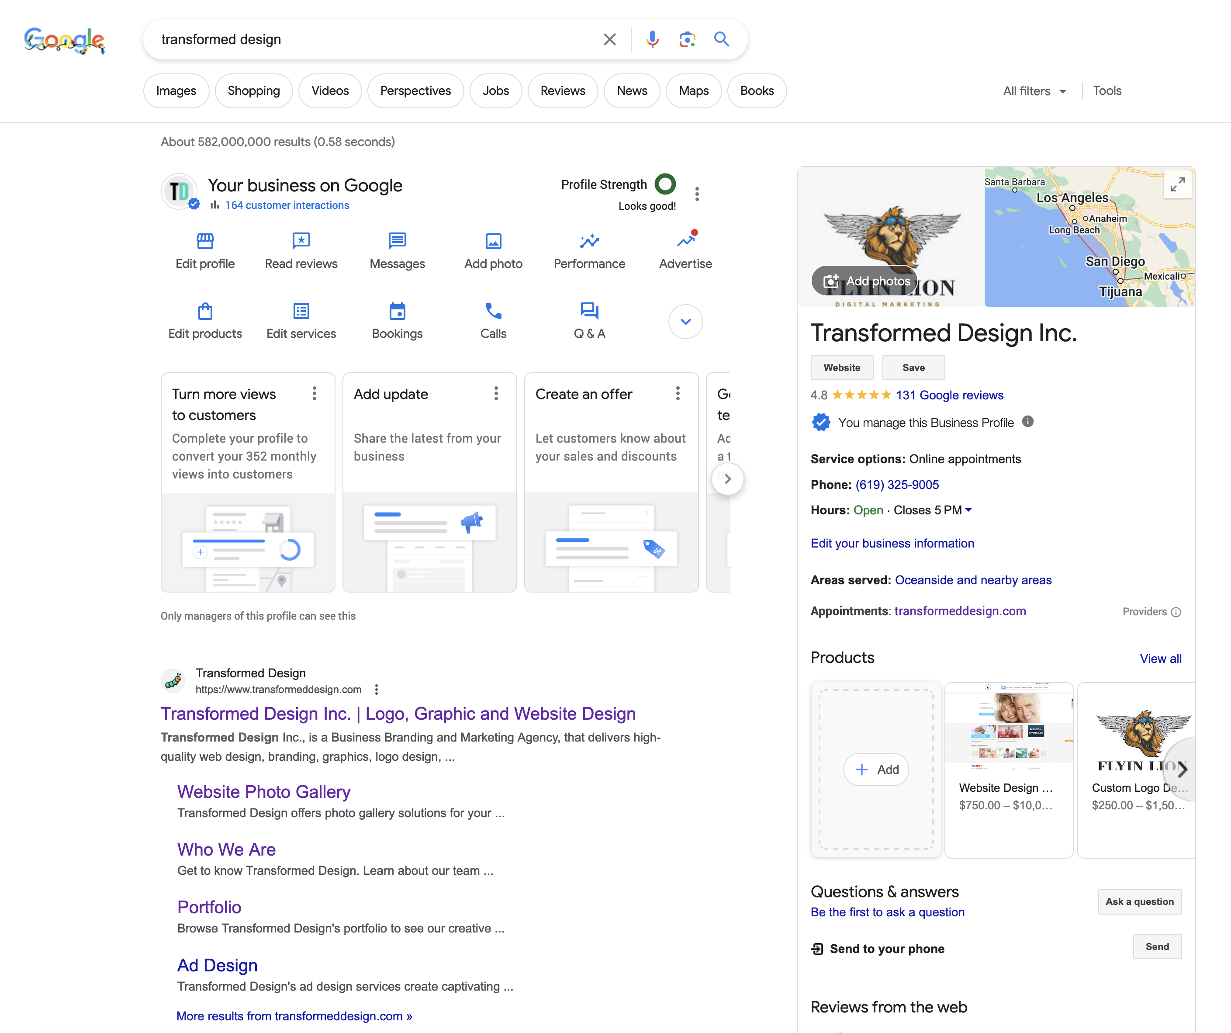Image resolution: width=1231 pixels, height=1033 pixels.
Task: Open Website Design product thumbnail
Action: [x=1009, y=727]
